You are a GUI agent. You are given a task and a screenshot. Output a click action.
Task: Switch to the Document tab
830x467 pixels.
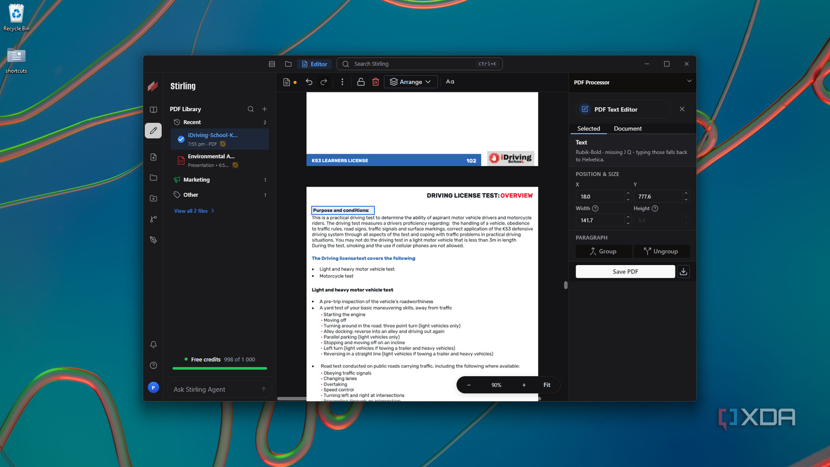(628, 128)
